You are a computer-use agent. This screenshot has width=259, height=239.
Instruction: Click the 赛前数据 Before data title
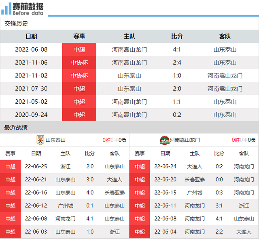(x=28, y=9)
